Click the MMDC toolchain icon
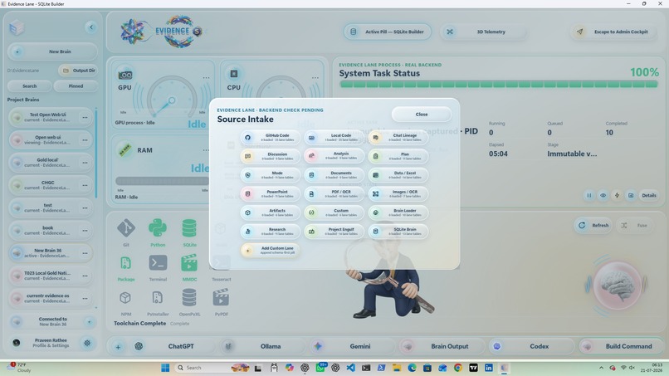The image size is (669, 376). [189, 263]
